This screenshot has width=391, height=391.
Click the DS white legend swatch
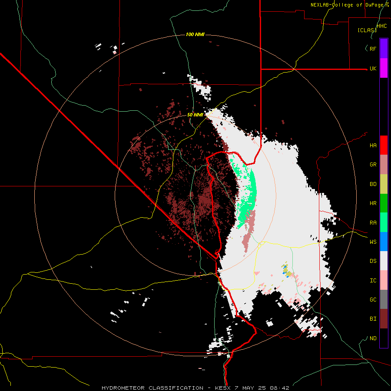click(384, 261)
